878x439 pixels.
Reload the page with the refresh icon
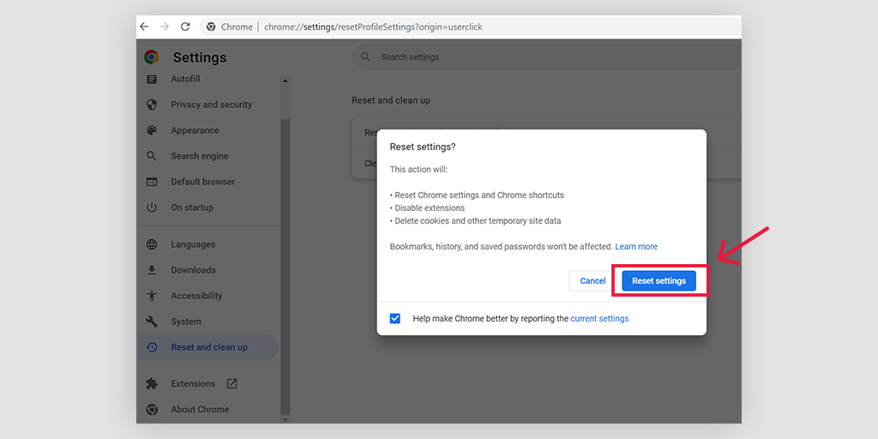(x=185, y=27)
